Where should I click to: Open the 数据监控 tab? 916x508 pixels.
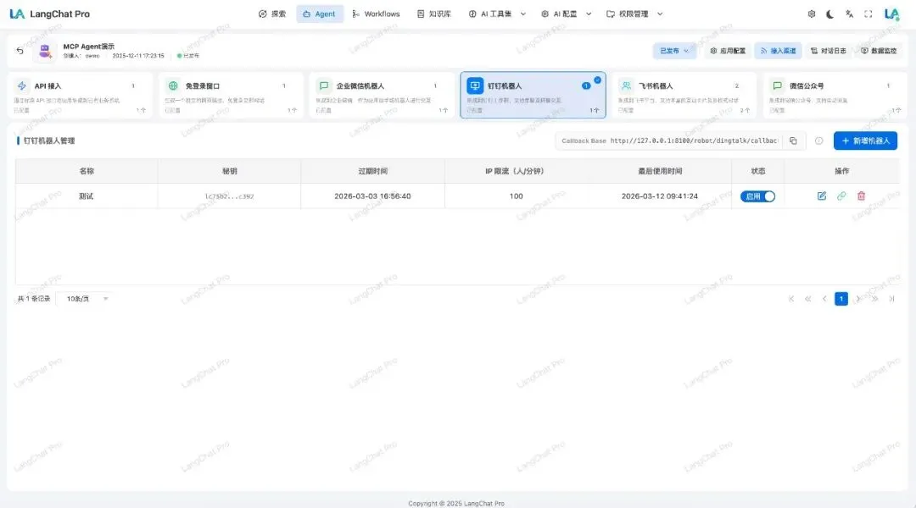point(879,51)
